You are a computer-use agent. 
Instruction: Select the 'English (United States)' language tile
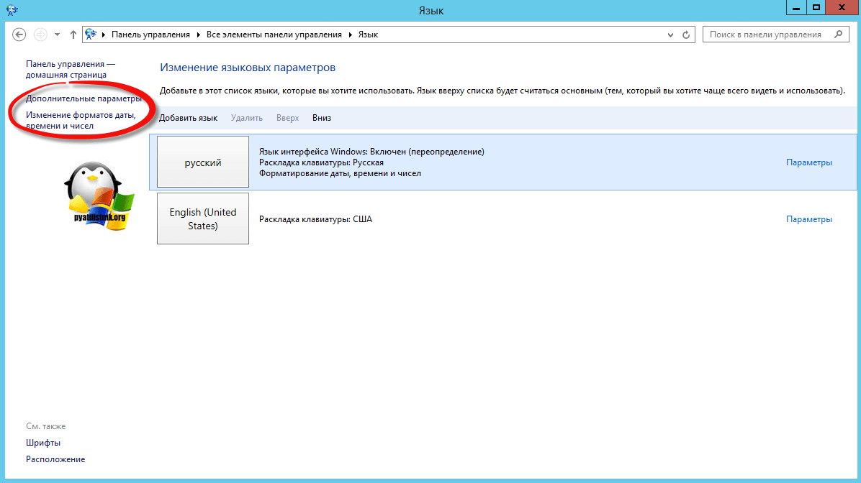pos(203,218)
